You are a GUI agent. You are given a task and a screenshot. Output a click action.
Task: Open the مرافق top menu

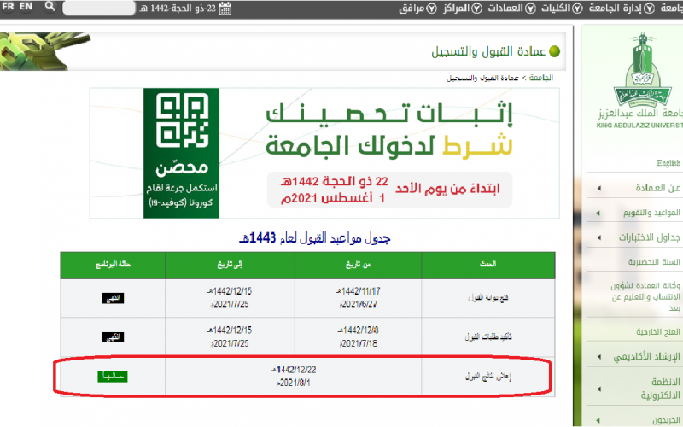pyautogui.click(x=412, y=9)
